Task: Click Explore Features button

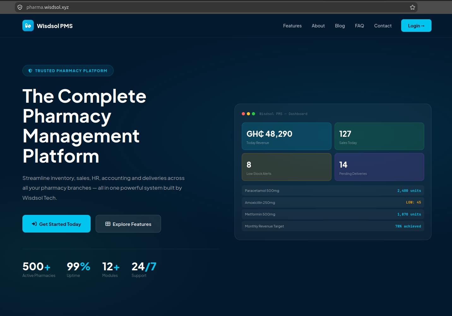Action: coord(128,224)
